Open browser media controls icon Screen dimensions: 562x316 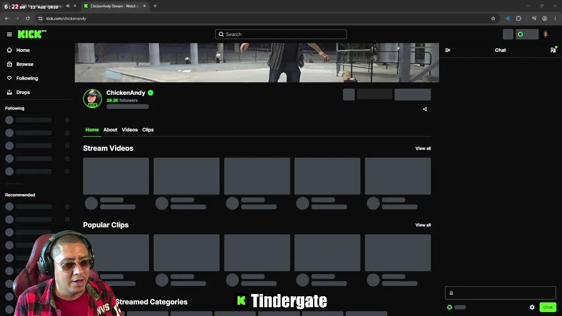(534, 18)
